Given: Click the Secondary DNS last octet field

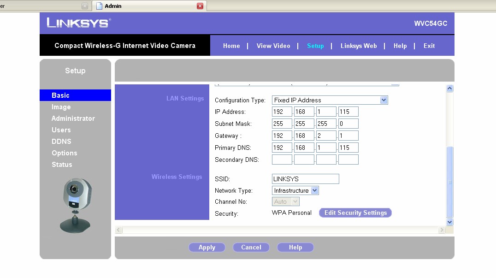Looking at the screenshot, I should [x=348, y=160].
